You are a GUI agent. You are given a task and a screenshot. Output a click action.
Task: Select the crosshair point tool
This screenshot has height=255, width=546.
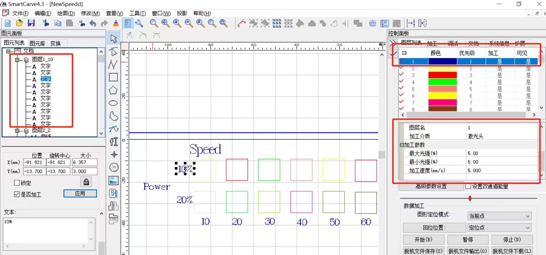point(114,155)
